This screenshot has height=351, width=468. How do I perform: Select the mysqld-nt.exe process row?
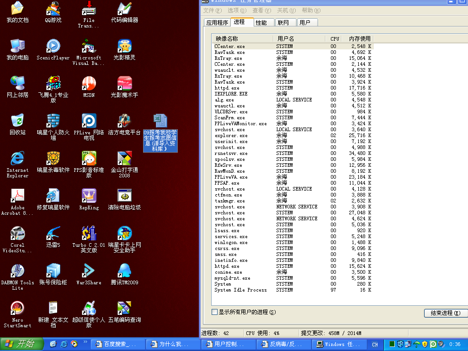[x=293, y=278]
